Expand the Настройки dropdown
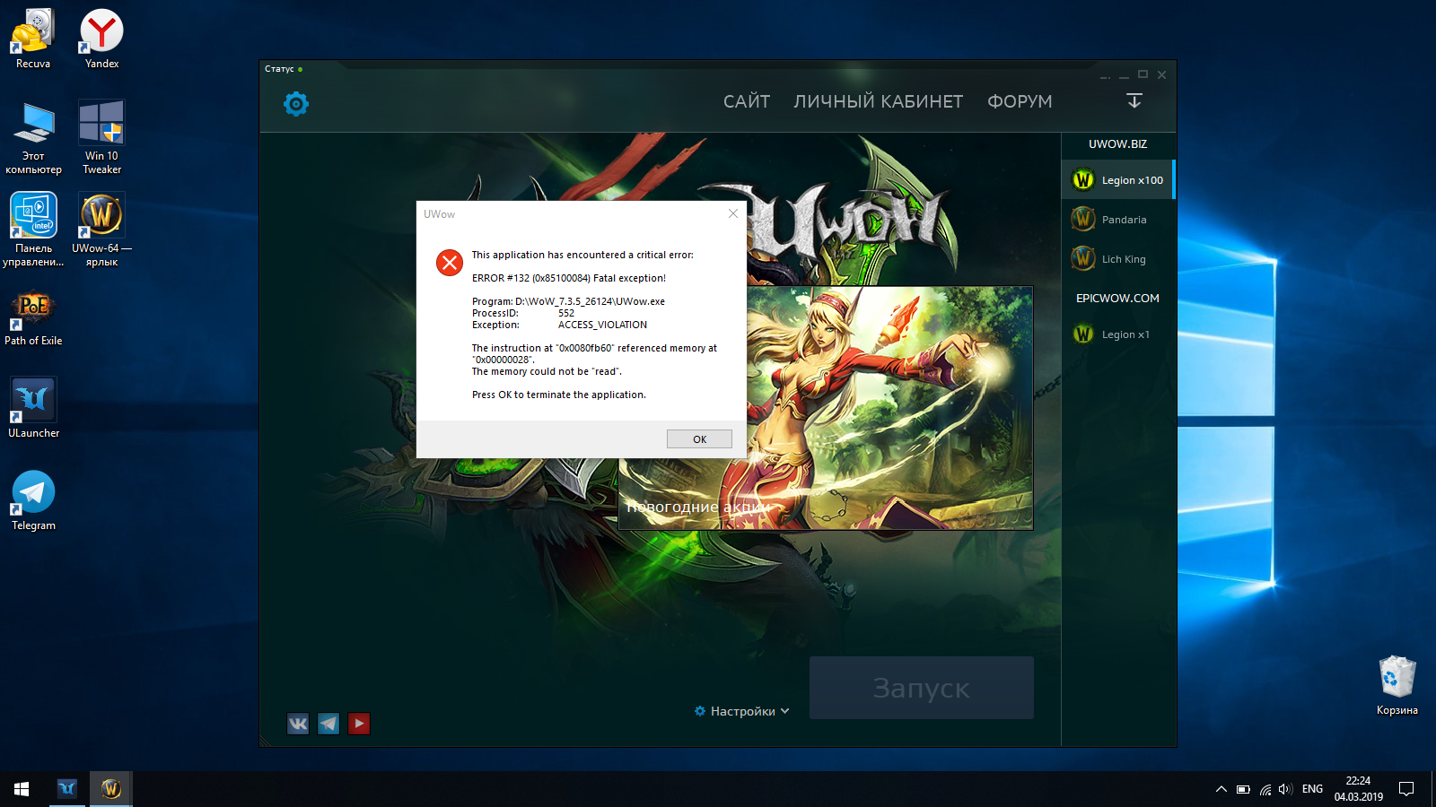 pos(742,711)
